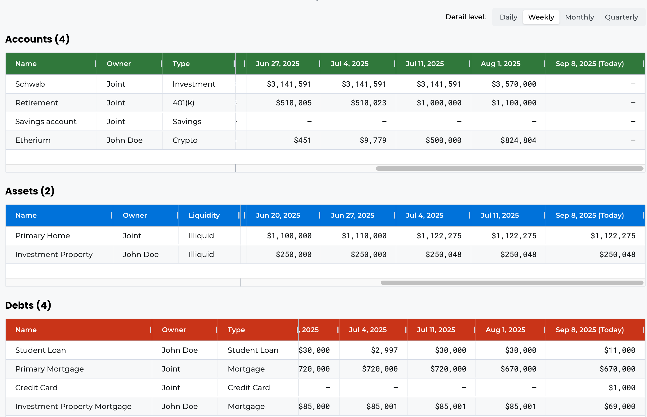Click Student Loan balance for today
Image resolution: width=647 pixels, height=417 pixels.
[x=619, y=350]
